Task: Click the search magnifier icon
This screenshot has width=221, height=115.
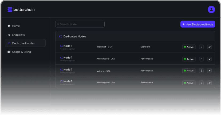Action: click(x=57, y=24)
